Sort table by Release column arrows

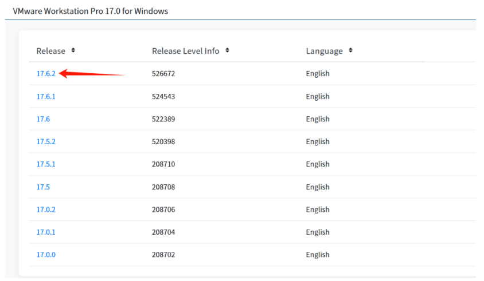[73, 50]
